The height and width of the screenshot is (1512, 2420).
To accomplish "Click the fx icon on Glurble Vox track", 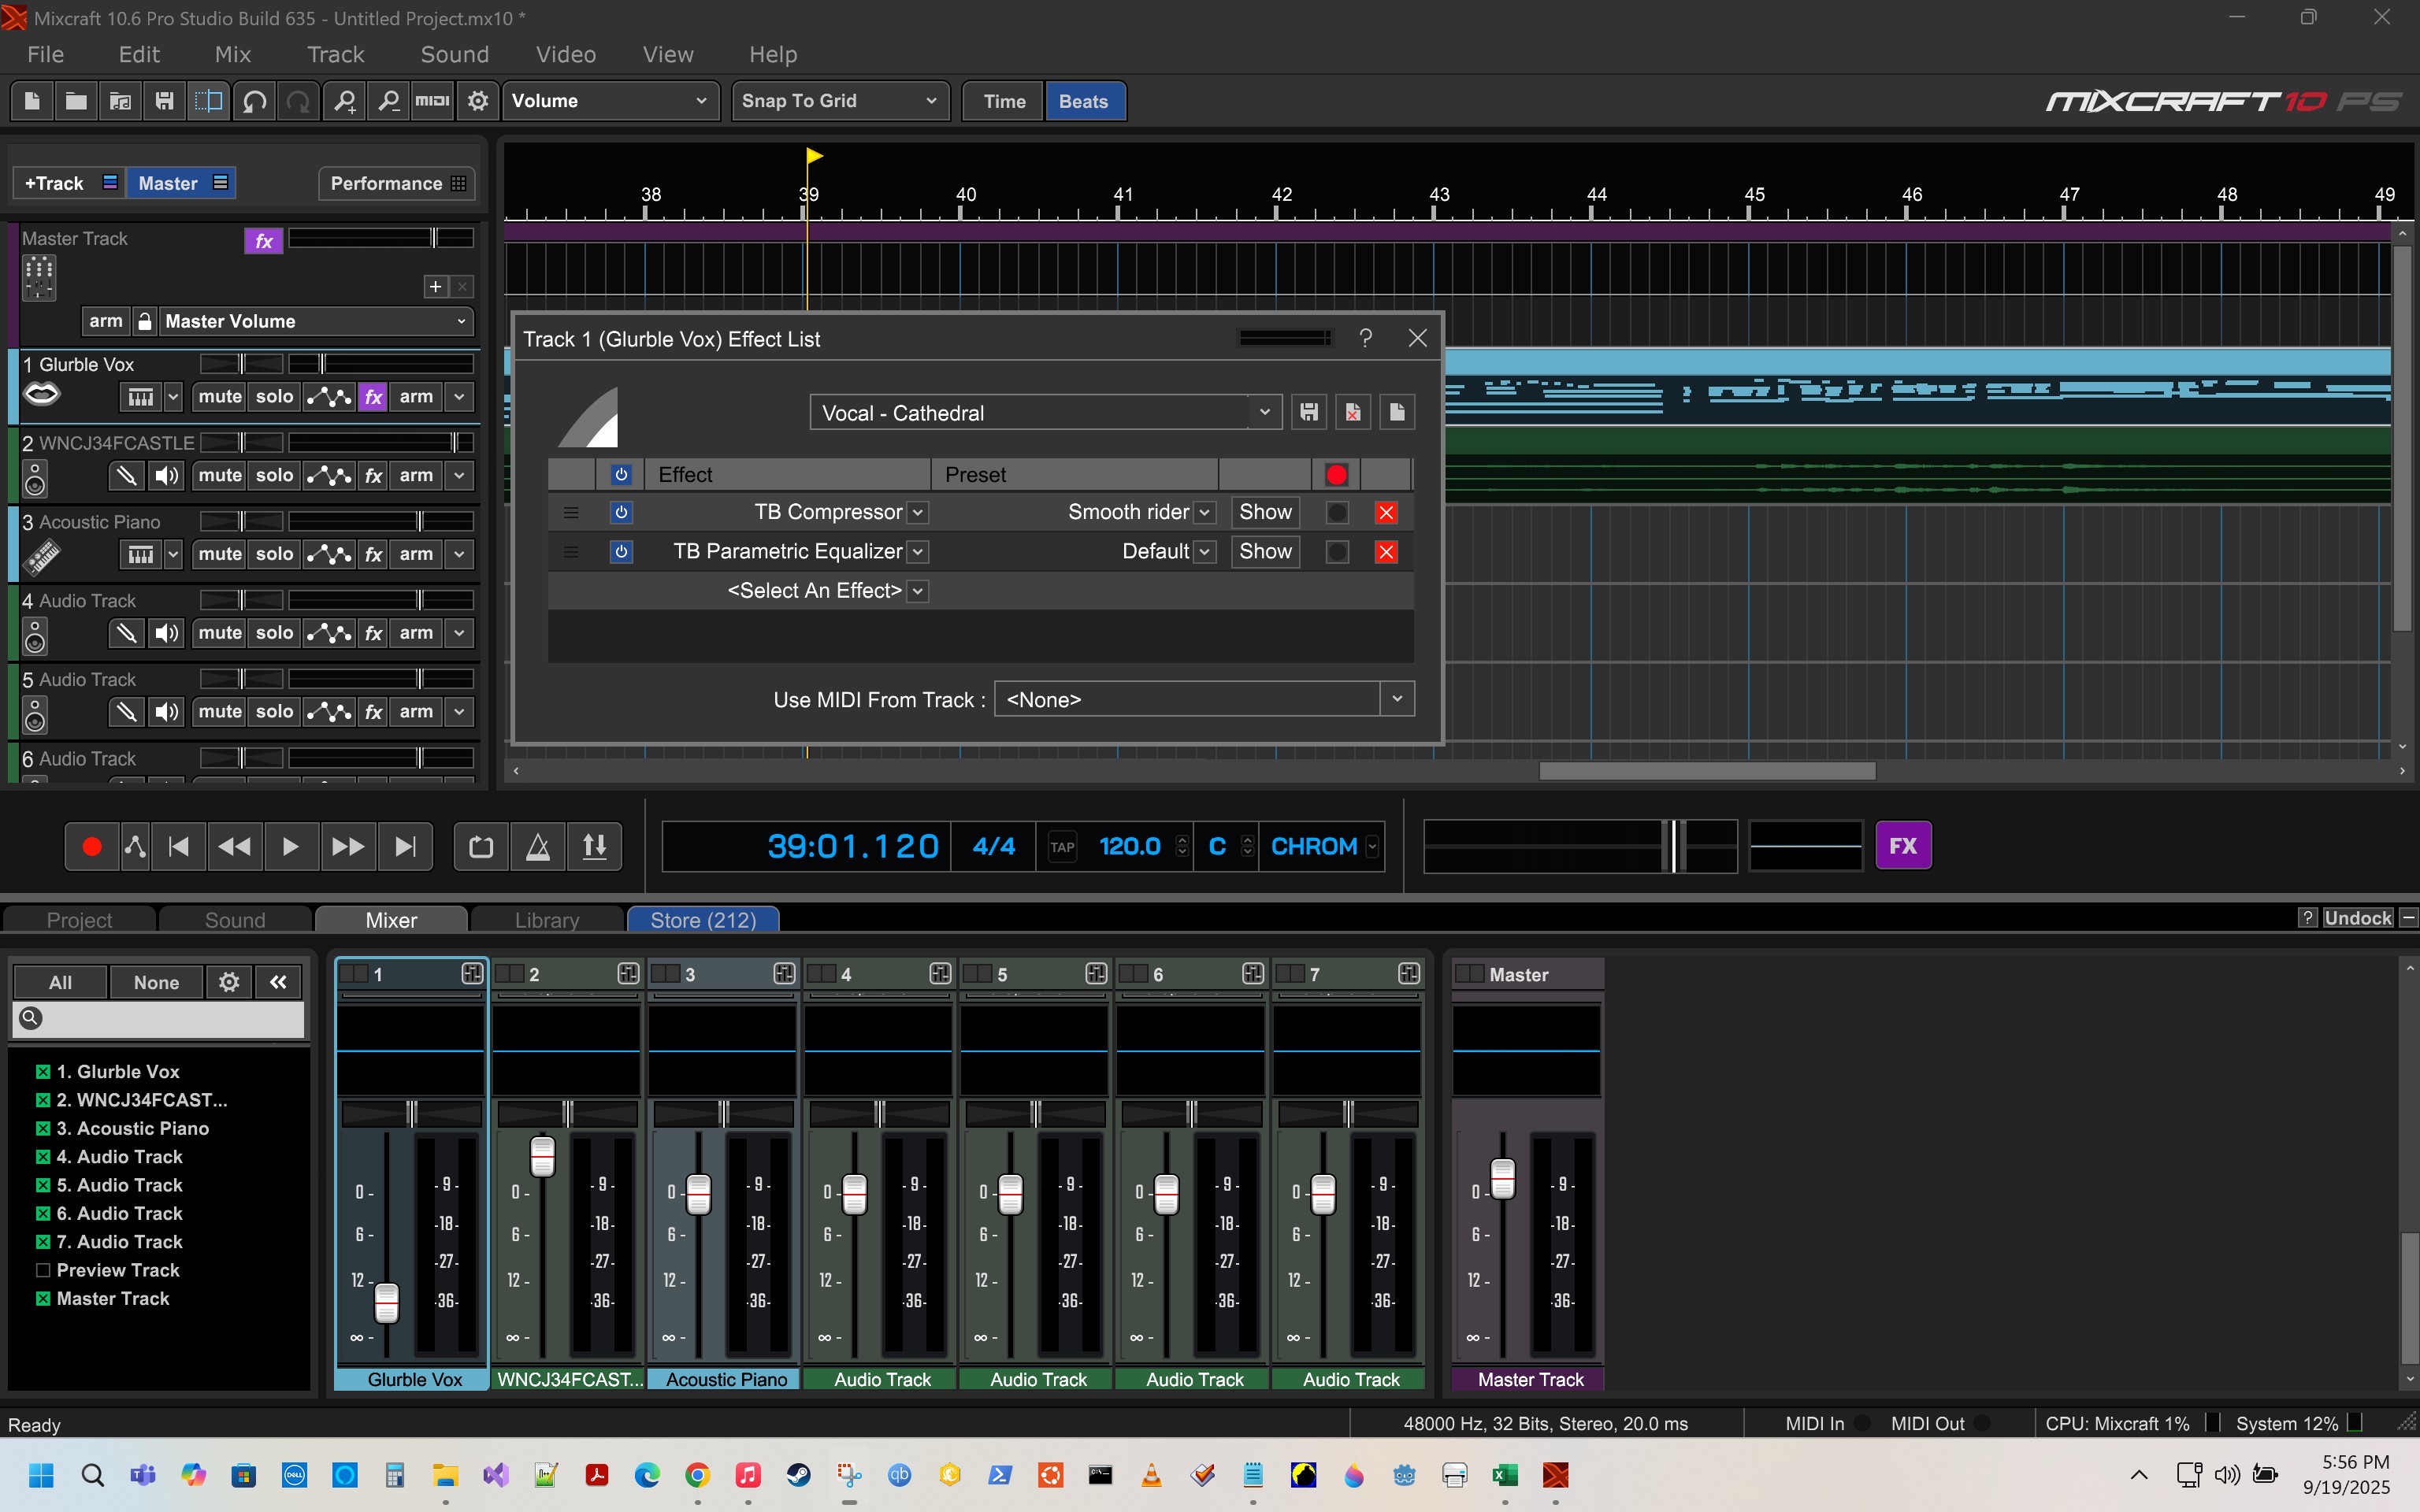I will [x=373, y=397].
